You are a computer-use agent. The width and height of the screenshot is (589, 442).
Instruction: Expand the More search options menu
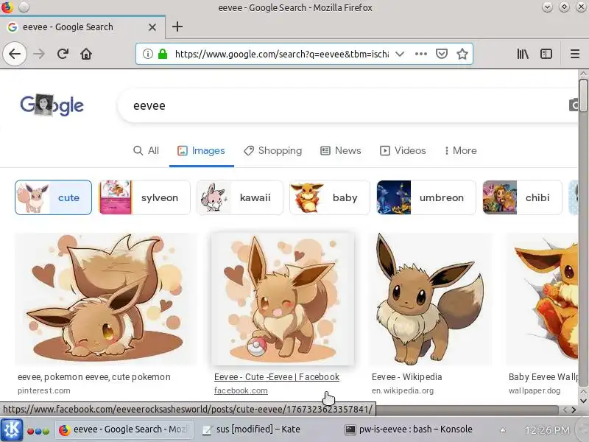point(461,151)
